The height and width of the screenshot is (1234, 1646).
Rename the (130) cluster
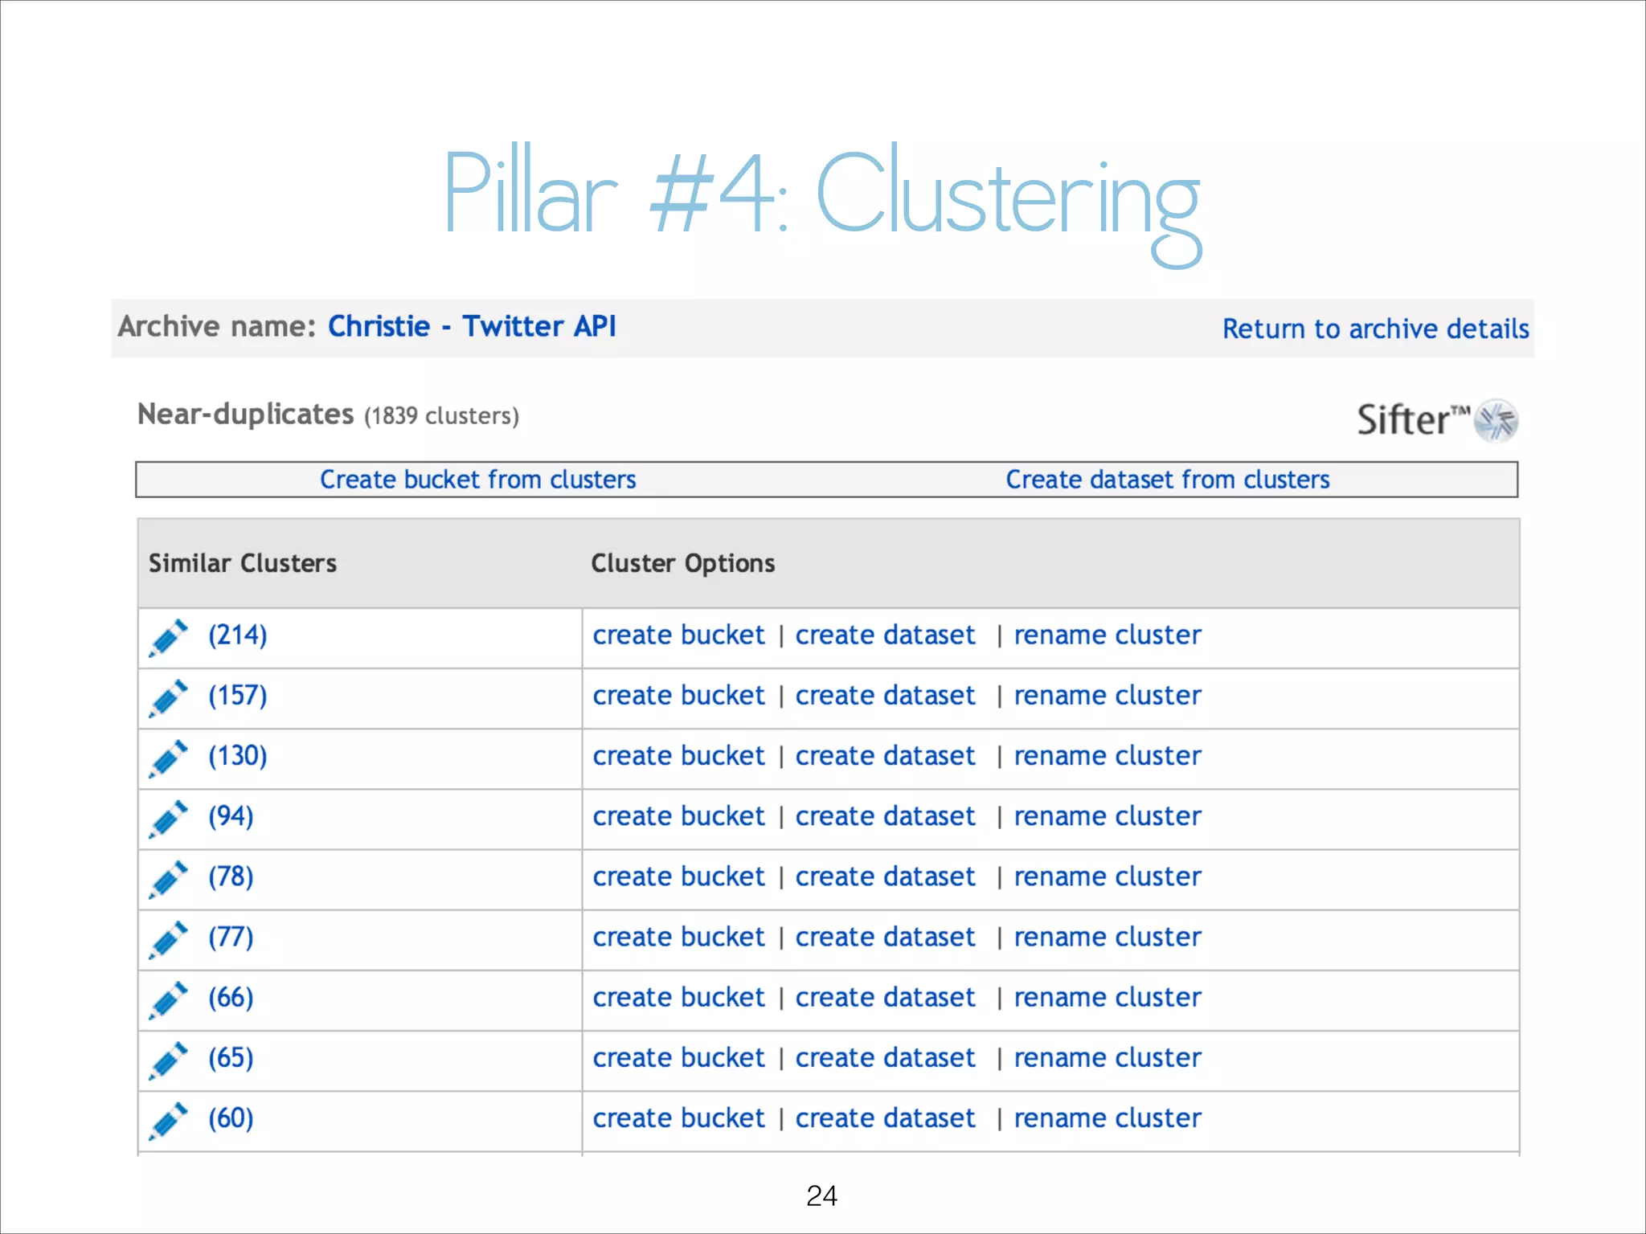pyautogui.click(x=1108, y=756)
